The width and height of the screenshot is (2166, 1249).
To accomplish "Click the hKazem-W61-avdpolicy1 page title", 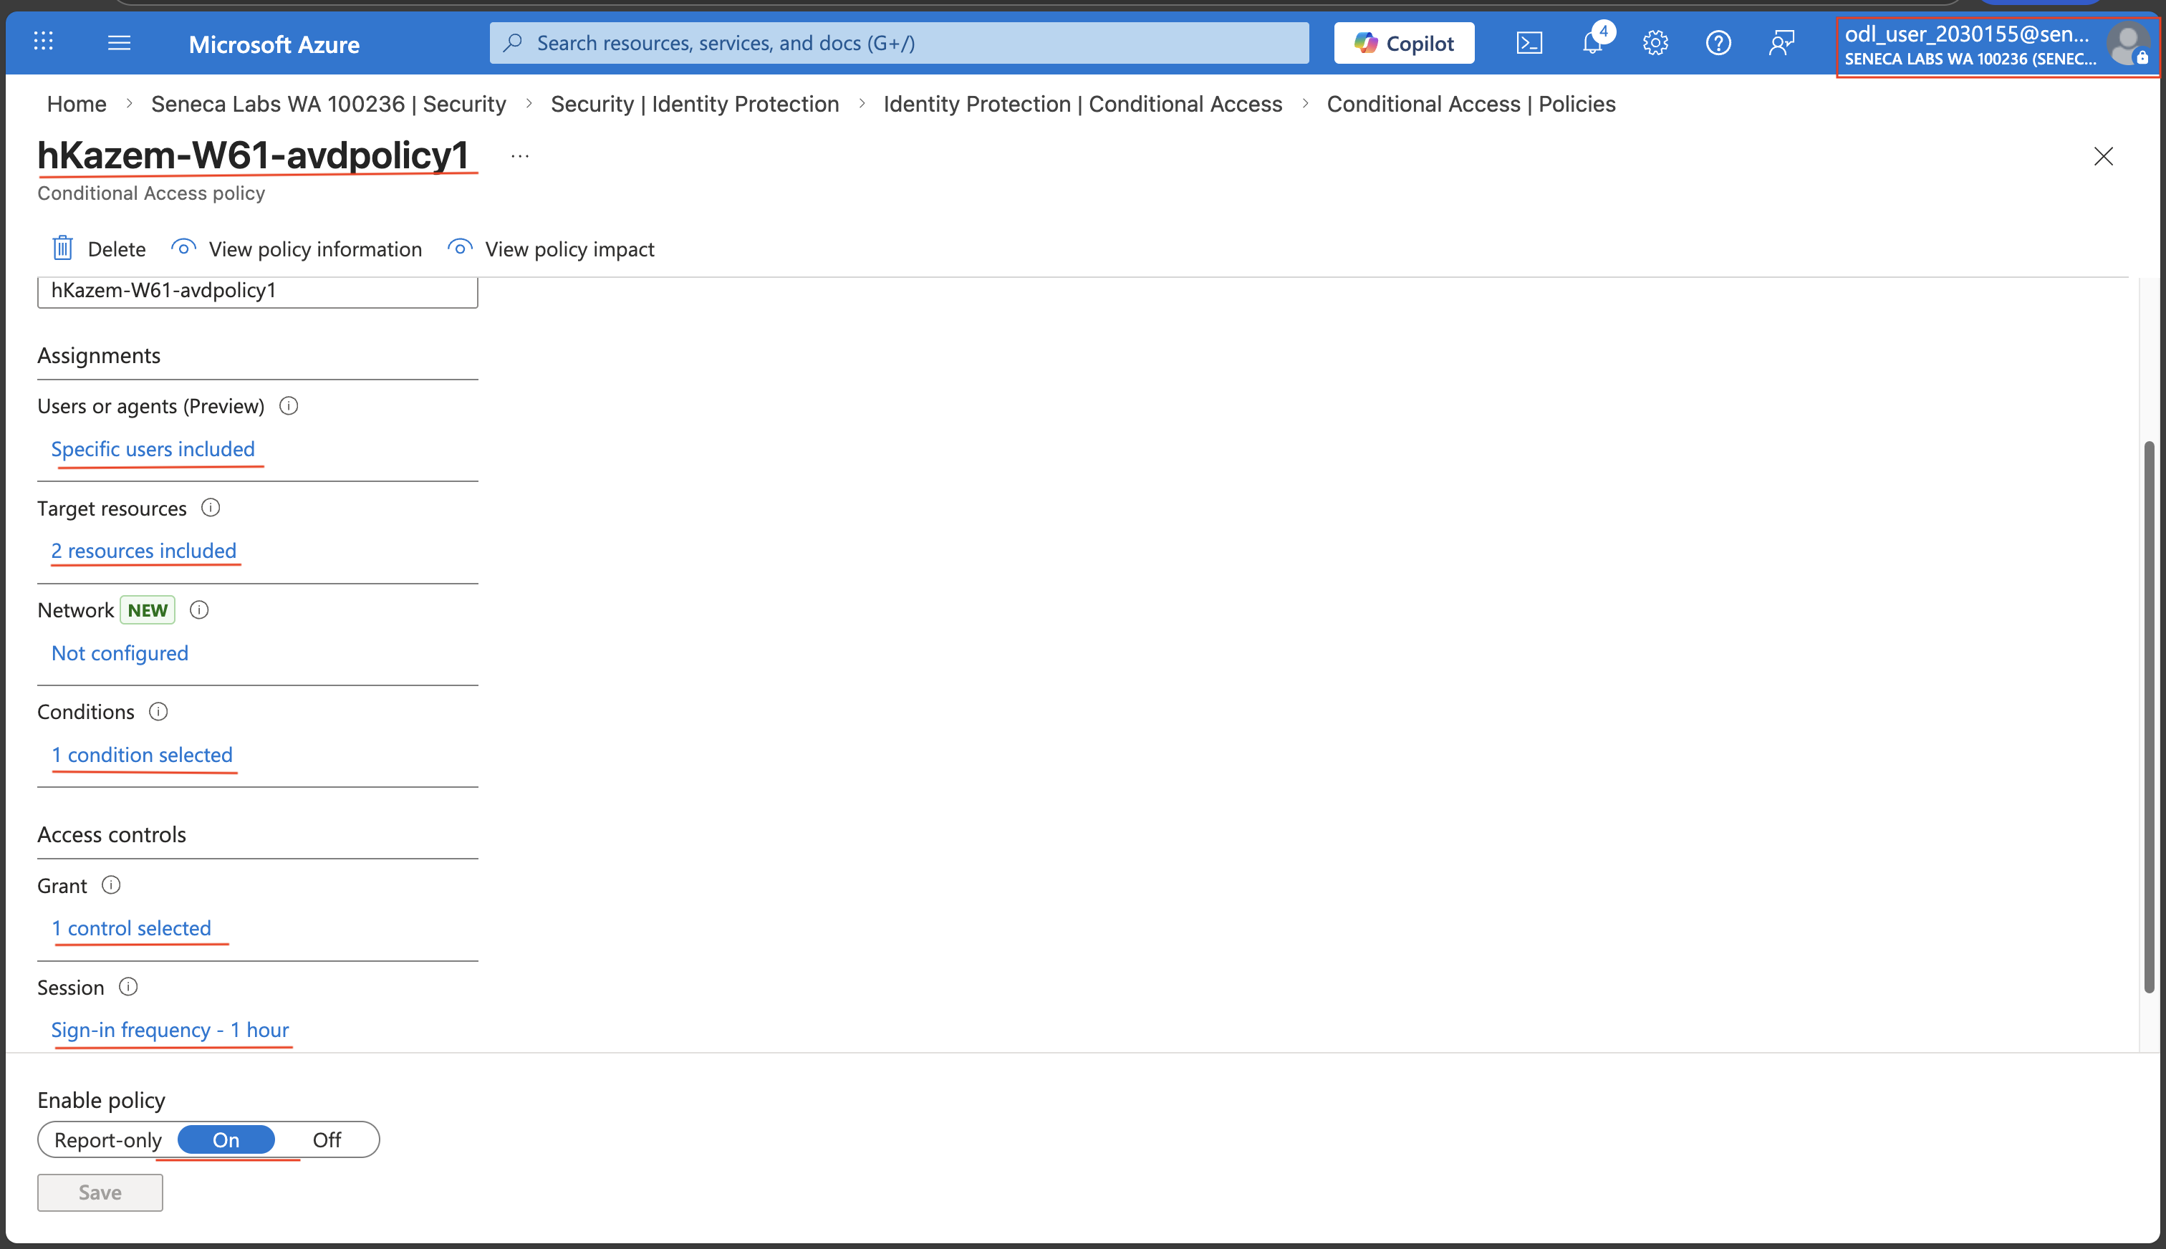I will [x=253, y=155].
